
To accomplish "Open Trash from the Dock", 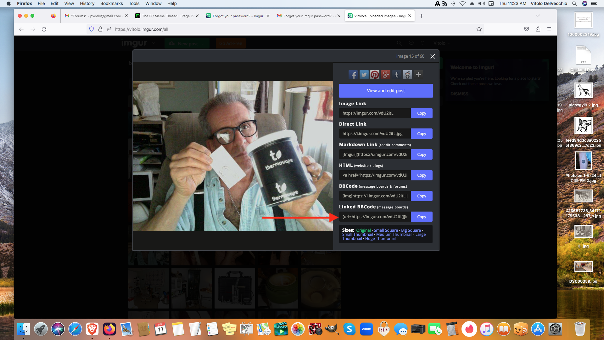I will (580, 329).
